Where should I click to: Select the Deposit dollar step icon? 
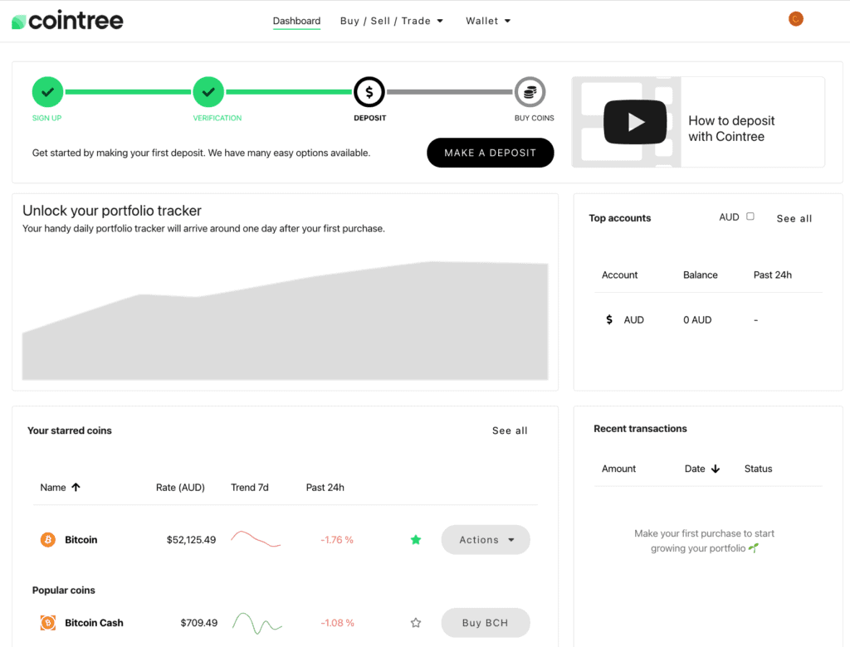(x=369, y=92)
